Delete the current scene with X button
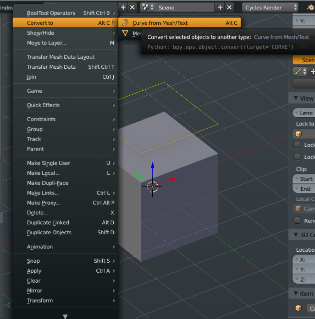Screen dimensions: 315x319 click(230, 7)
